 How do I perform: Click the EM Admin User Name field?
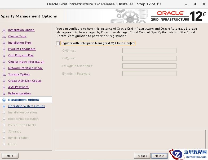point(149,66)
